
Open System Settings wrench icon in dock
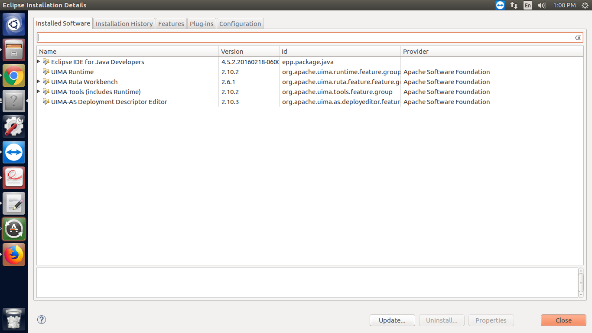click(14, 127)
